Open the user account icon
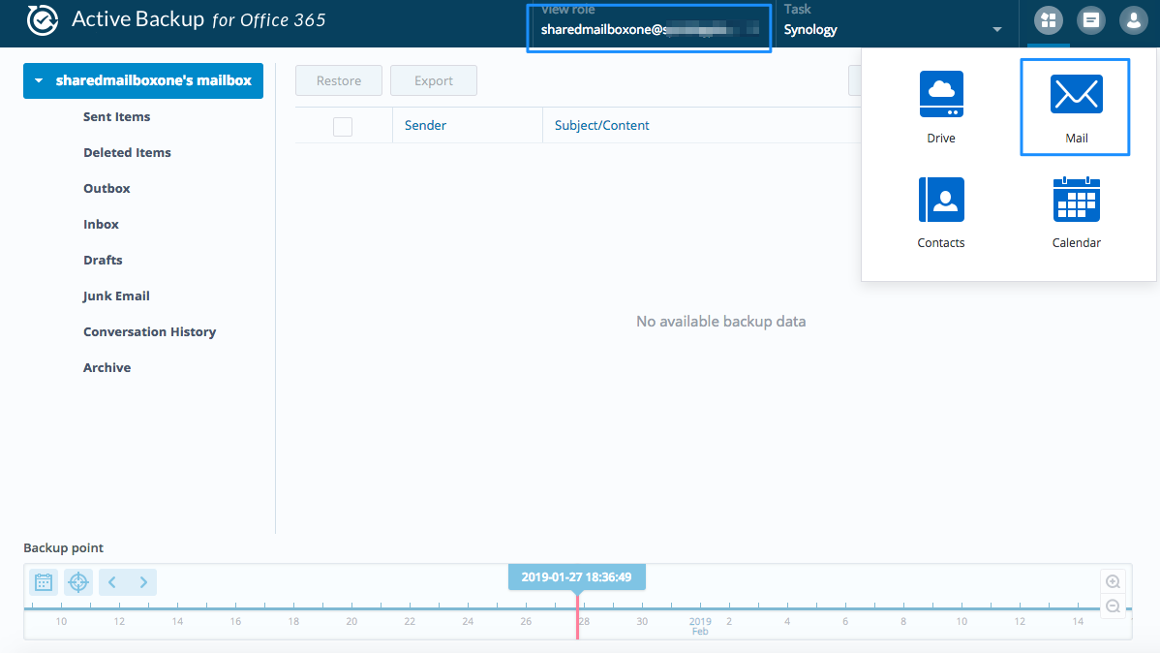The image size is (1160, 653). point(1133,20)
